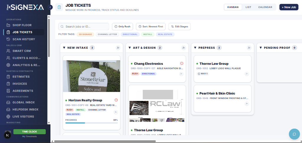302x143 pixels.
Task: Click the assign-user icon in New Intake header
Action: click(x=118, y=48)
